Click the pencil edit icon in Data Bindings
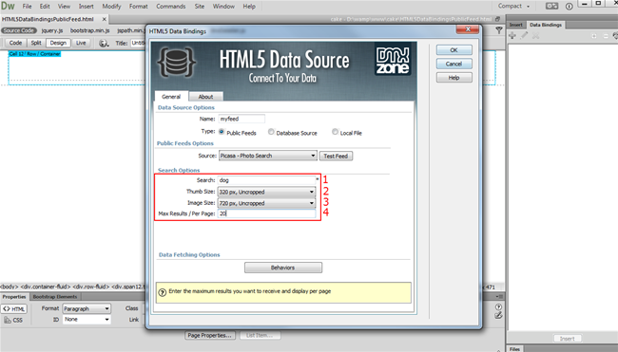This screenshot has height=352, width=618. [524, 36]
